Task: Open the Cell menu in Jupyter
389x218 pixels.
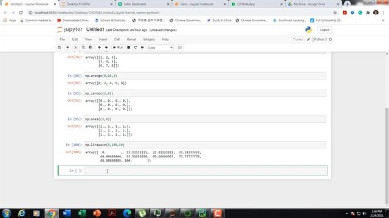Action: pos(117,39)
